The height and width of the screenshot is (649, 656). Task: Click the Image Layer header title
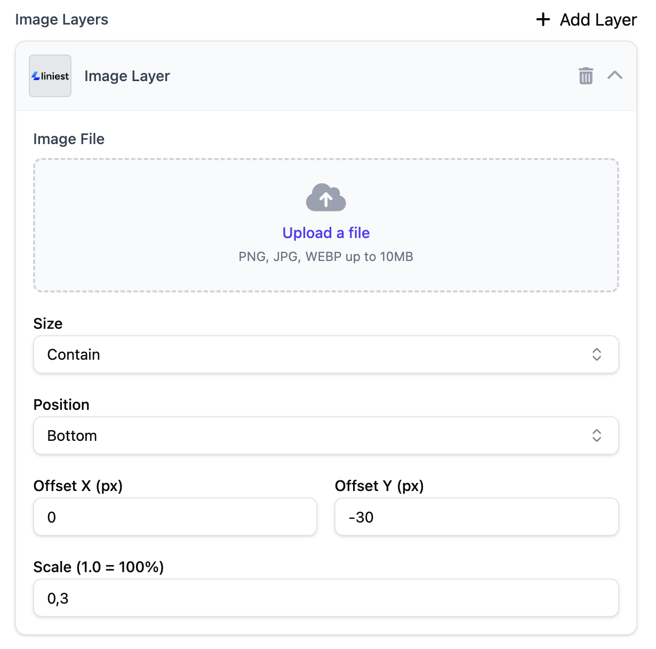click(x=127, y=76)
